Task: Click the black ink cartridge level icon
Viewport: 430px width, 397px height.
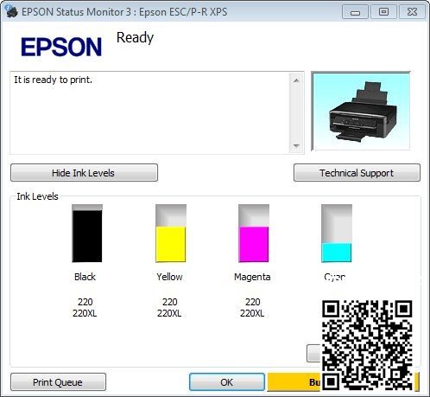Action: pyautogui.click(x=87, y=234)
